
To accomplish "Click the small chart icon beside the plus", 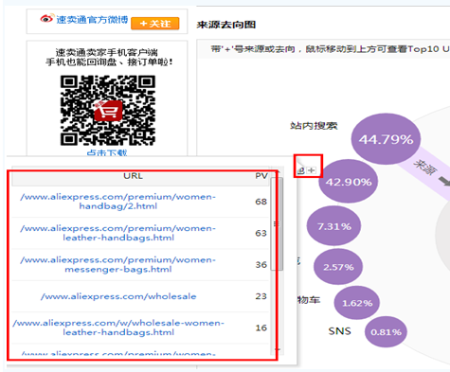I will tap(301, 170).
